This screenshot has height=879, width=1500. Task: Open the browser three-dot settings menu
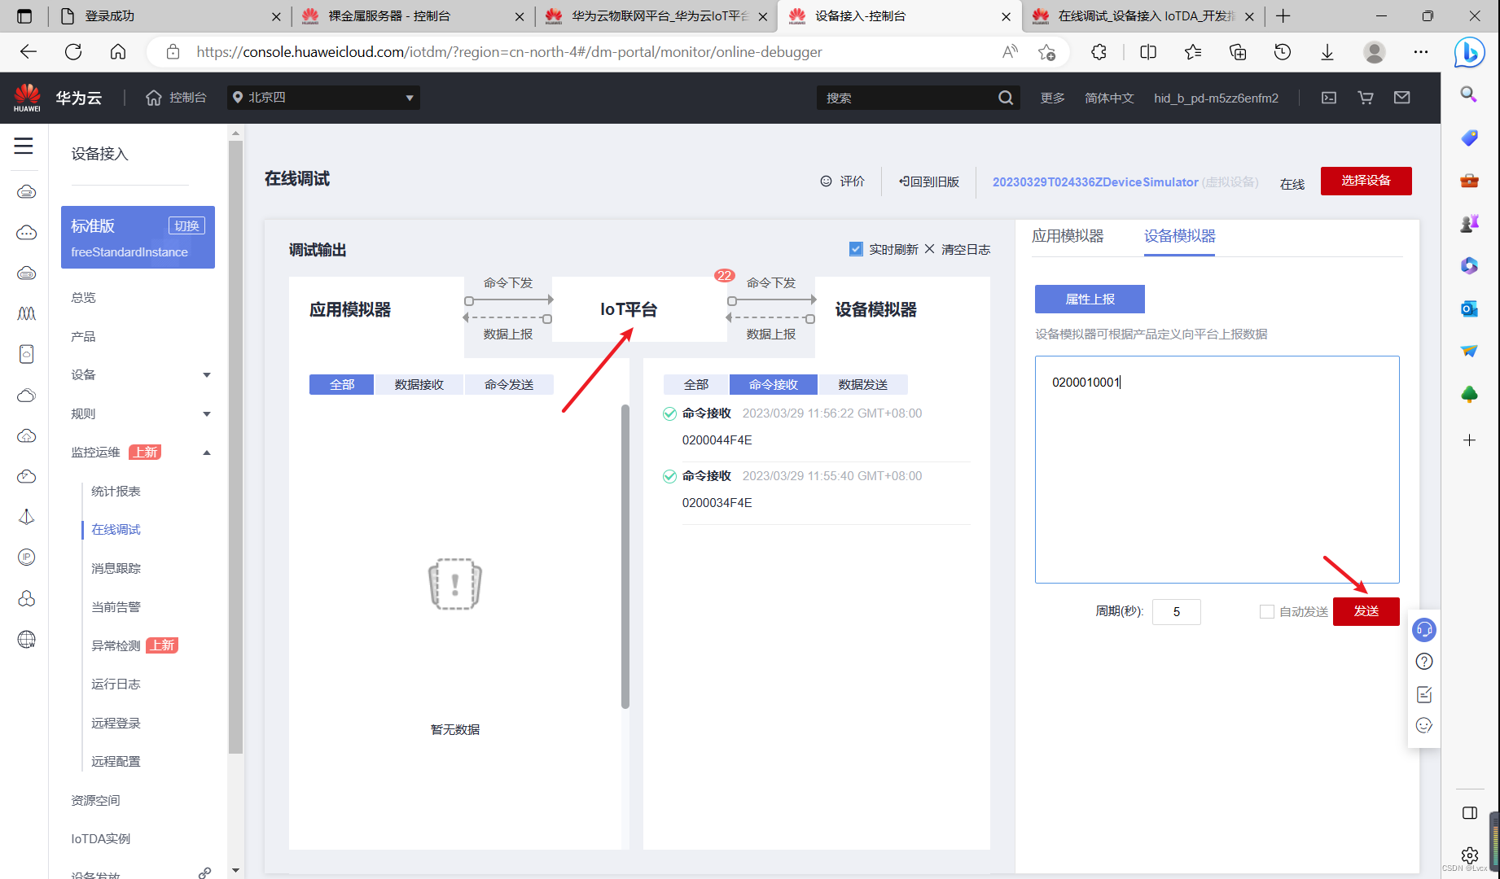1421,52
